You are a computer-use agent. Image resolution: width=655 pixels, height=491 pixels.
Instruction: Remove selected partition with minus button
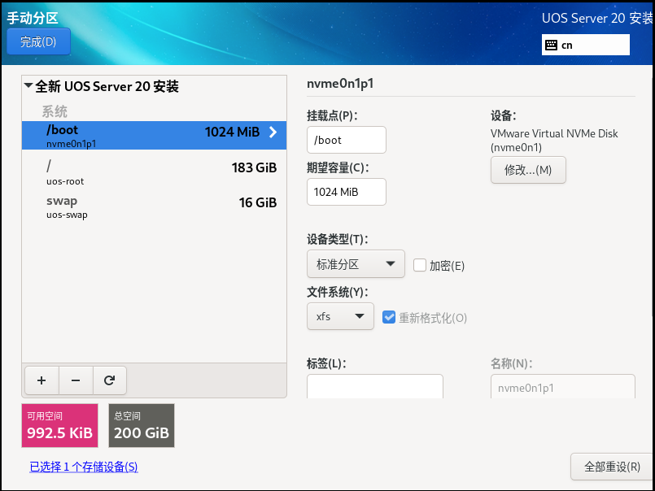tap(76, 380)
